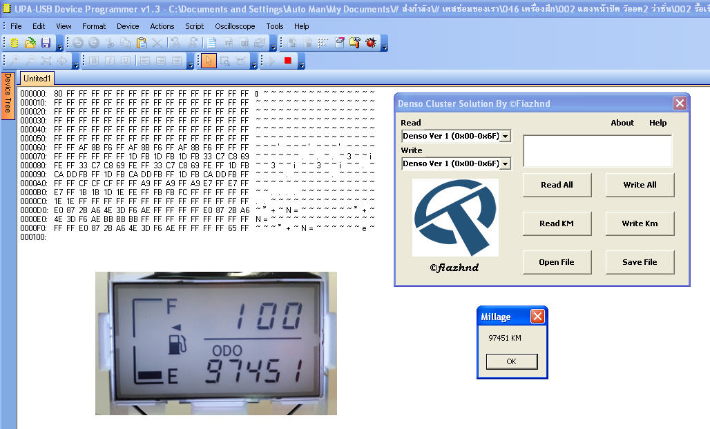Click the New file chip icon
710x429 pixels.
(x=15, y=43)
